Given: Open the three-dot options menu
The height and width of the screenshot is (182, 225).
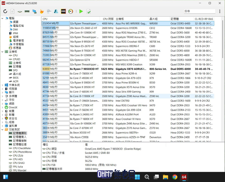Looking at the screenshot, I should coord(220,11).
